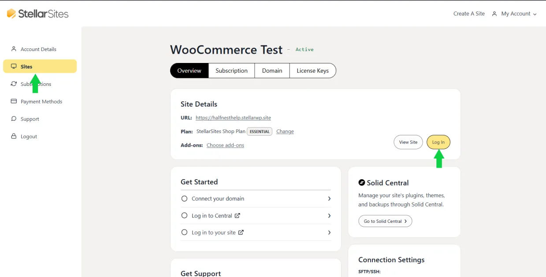The height and width of the screenshot is (277, 546).
Task: Open Payment Methods via the card icon
Action: point(13,101)
